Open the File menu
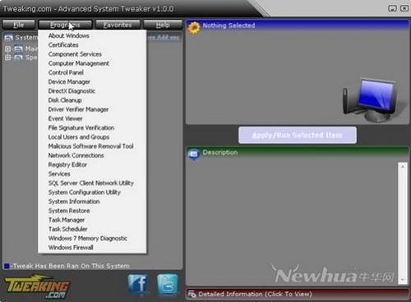 [x=19, y=25]
